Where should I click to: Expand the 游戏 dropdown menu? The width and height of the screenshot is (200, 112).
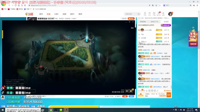[x=72, y=14]
